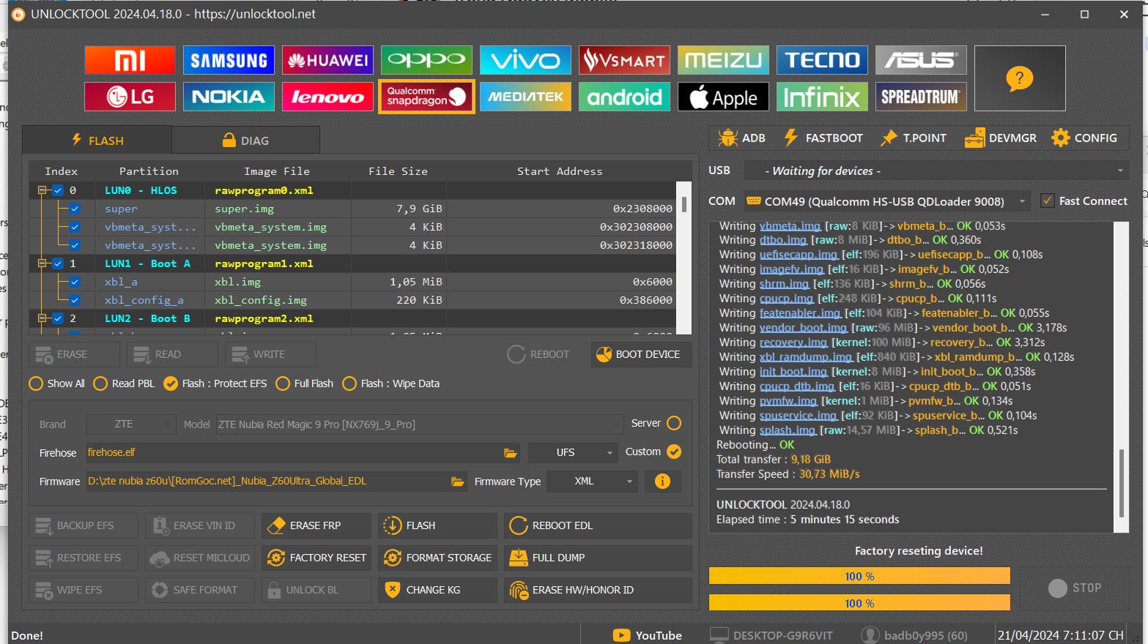Select the Full Flash radio option
The image size is (1148, 644).
point(283,383)
